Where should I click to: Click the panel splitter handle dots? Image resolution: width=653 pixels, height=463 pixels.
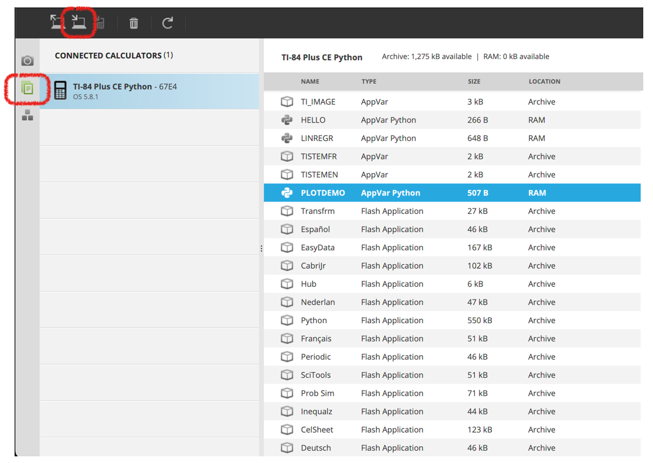coord(261,249)
